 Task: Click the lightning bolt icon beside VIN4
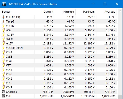[x=4, y=52]
